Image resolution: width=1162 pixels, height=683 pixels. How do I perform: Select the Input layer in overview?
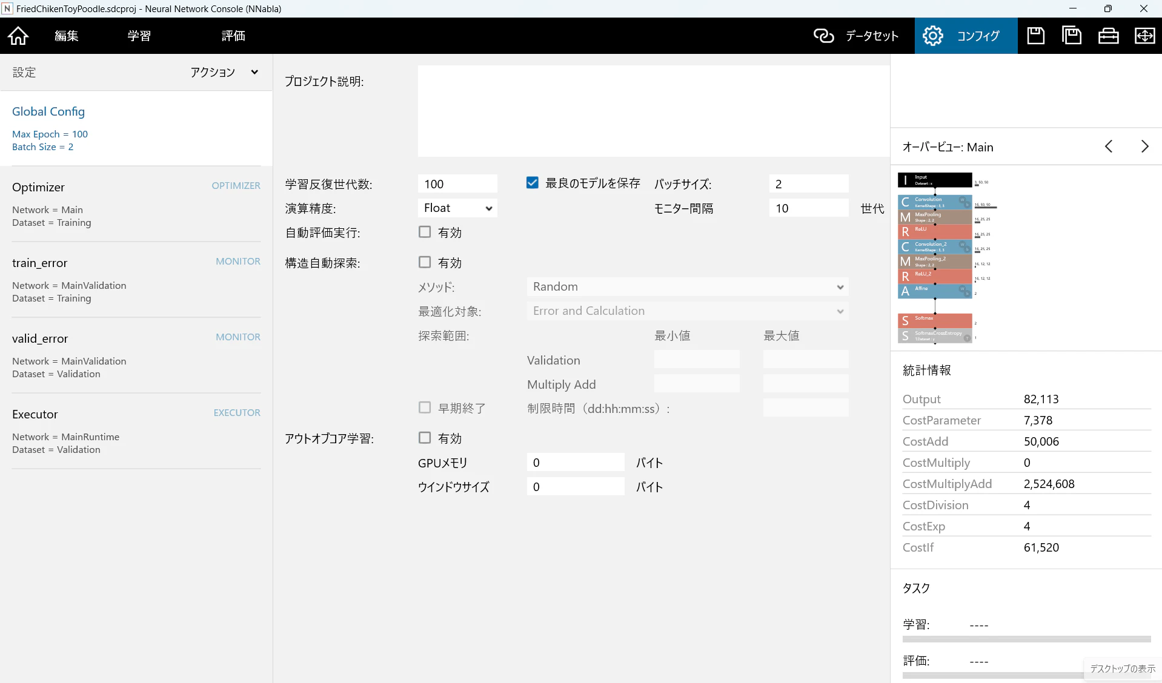click(x=935, y=180)
